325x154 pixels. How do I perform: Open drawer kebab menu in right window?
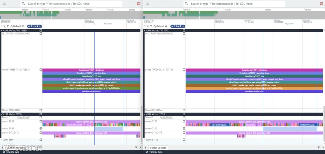point(146,148)
